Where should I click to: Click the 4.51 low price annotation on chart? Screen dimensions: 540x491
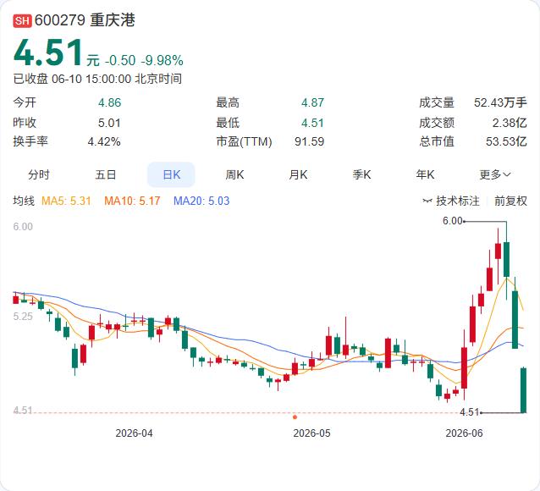pos(470,412)
